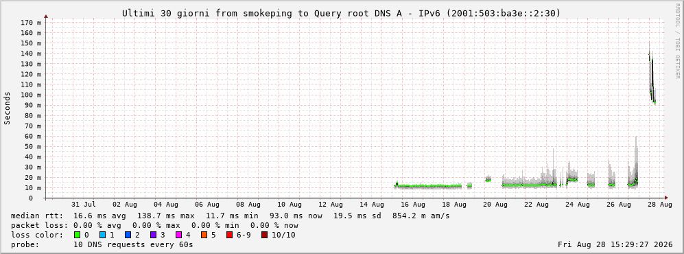This screenshot has width=684, height=254.
Task: Click the median rtt statistics line
Action: click(x=231, y=216)
